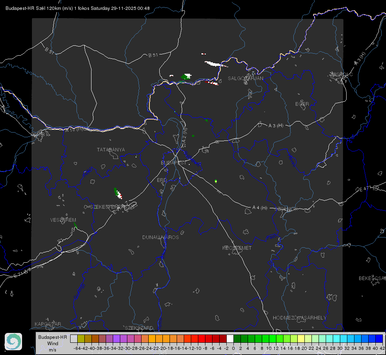Choose the dark green swatch between 0 and 2
The height and width of the screenshot is (355, 386).
coord(237,338)
